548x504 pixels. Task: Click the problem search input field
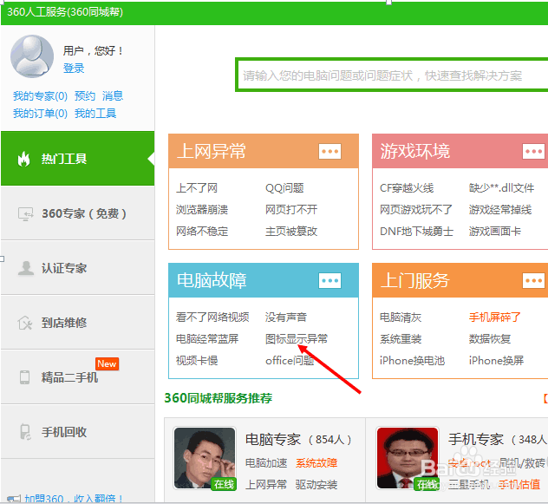tap(392, 75)
